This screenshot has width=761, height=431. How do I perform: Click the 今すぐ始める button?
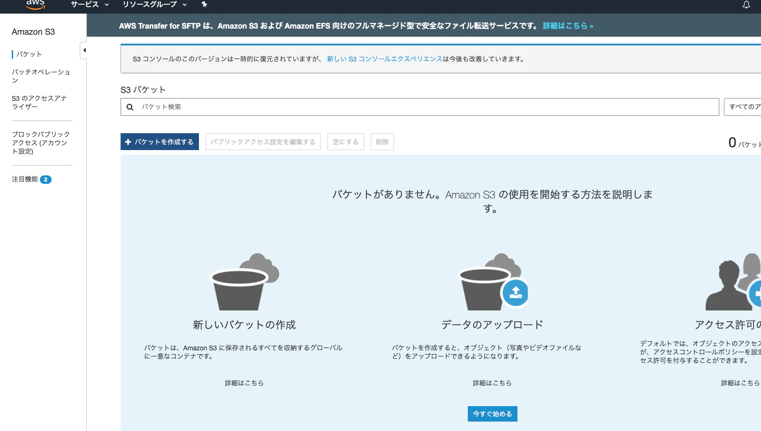click(492, 414)
